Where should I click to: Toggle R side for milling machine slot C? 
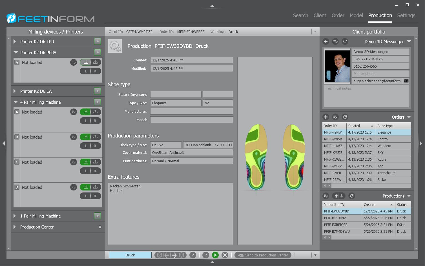[95, 171]
